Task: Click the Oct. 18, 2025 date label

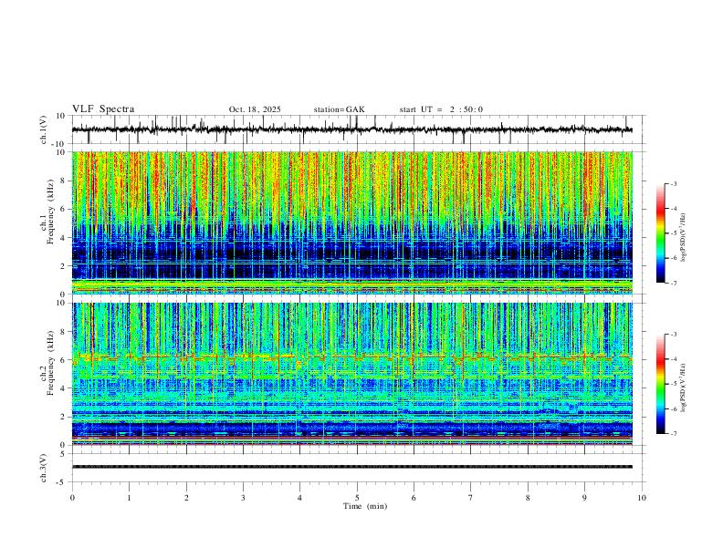Action: [255, 109]
